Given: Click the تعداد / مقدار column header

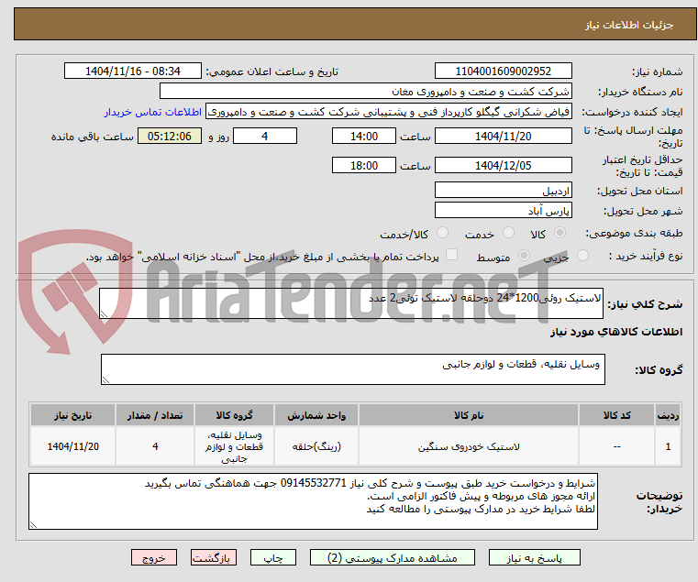Looking at the screenshot, I should 155,415.
